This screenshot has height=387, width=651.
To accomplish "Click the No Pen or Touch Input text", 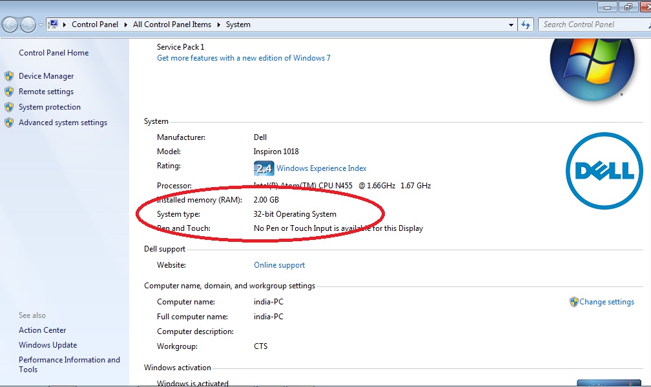I will point(338,228).
